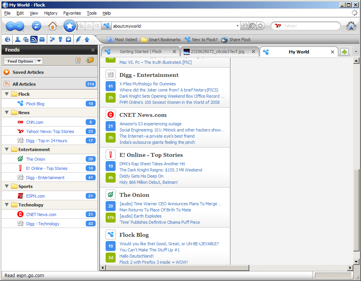
Task: Click the new folder icon in Feeds panel
Action: click(90, 60)
